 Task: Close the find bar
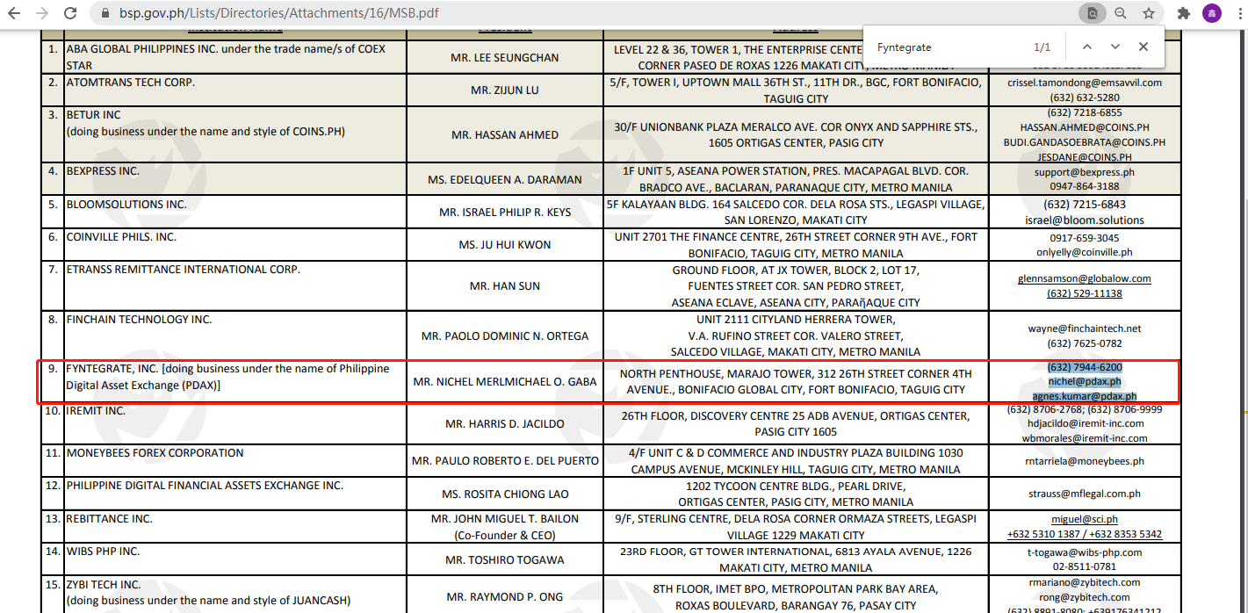click(1143, 47)
